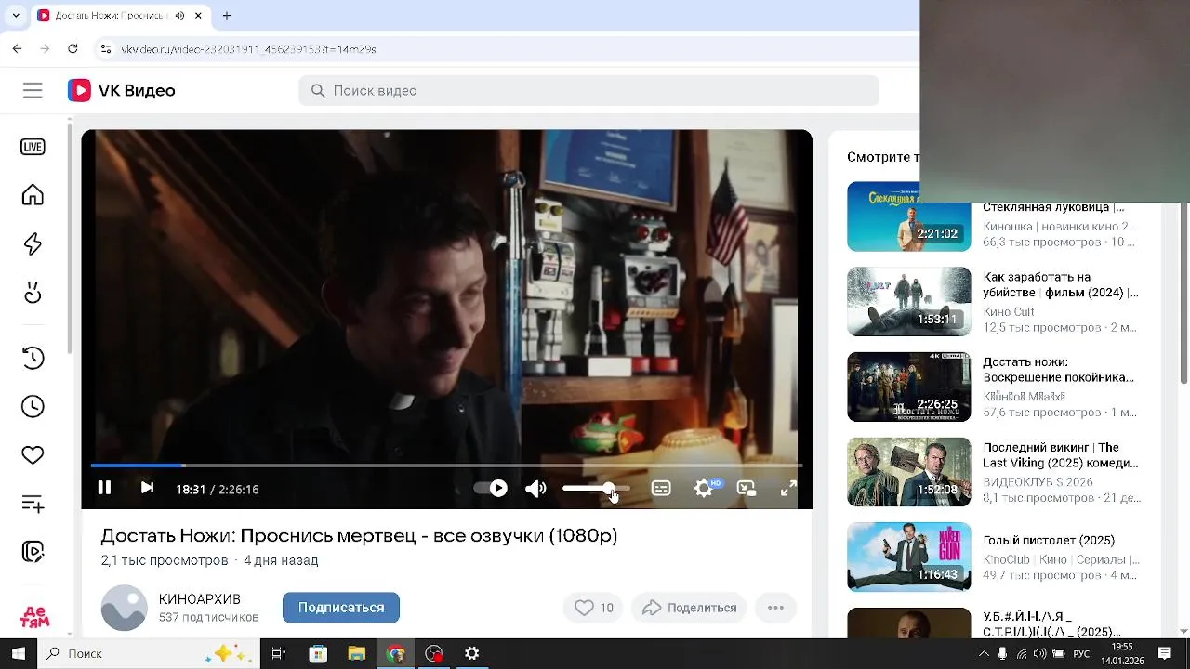Open the three-dots more options menu
The height and width of the screenshot is (669, 1190).
coord(775,608)
